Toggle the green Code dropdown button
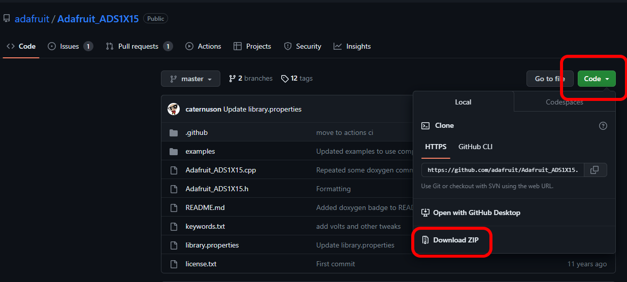The width and height of the screenshot is (627, 282). click(x=597, y=79)
